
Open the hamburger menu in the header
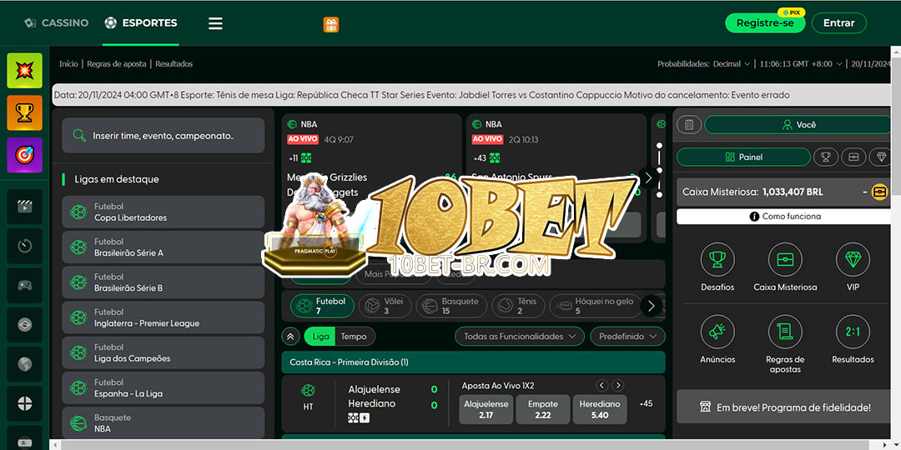(x=215, y=23)
